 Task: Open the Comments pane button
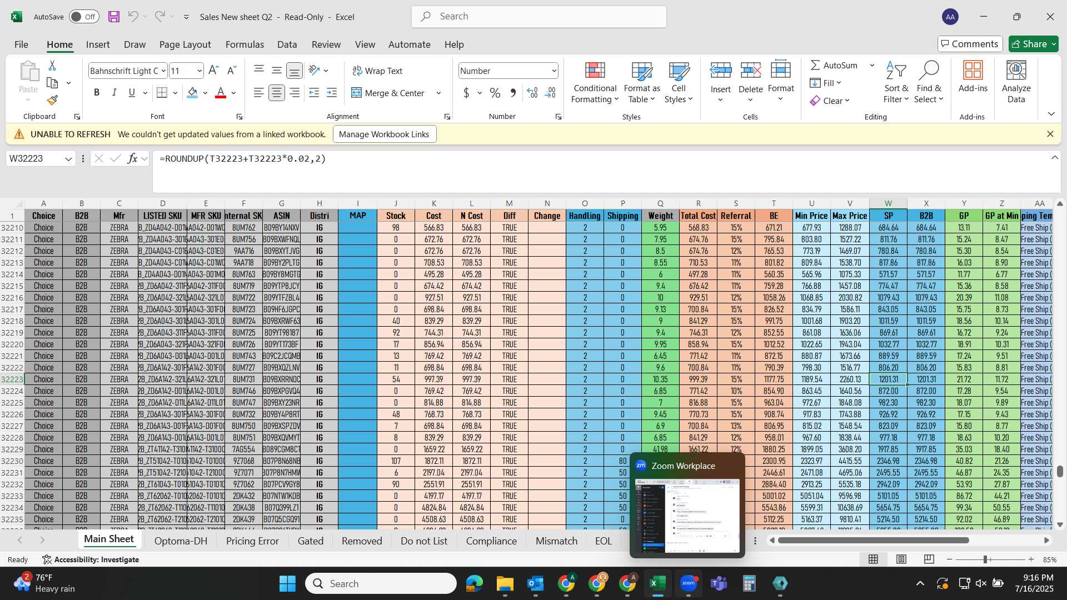[970, 44]
